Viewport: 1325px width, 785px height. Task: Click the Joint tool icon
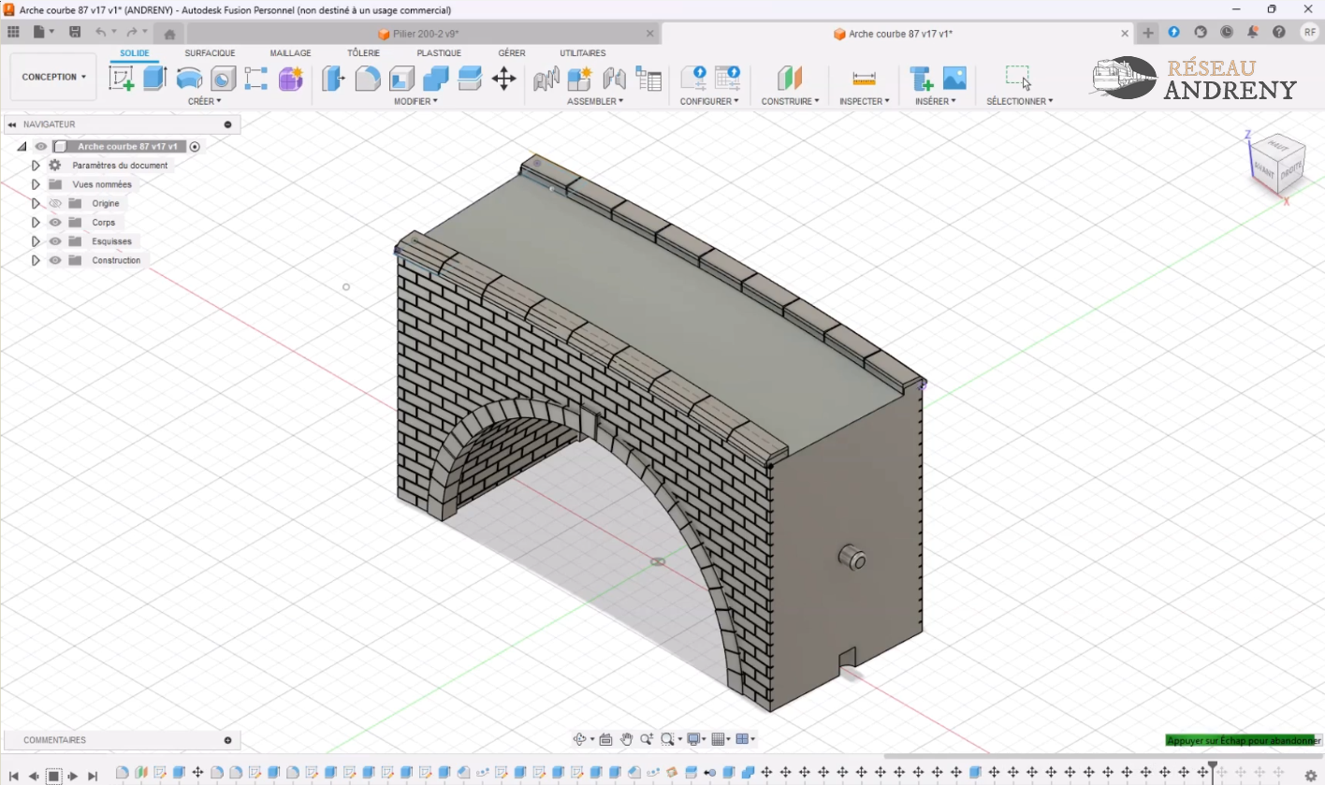[x=615, y=79]
